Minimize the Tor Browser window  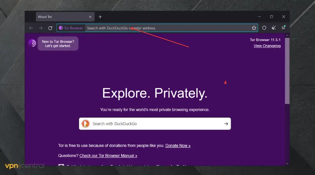[259, 17]
